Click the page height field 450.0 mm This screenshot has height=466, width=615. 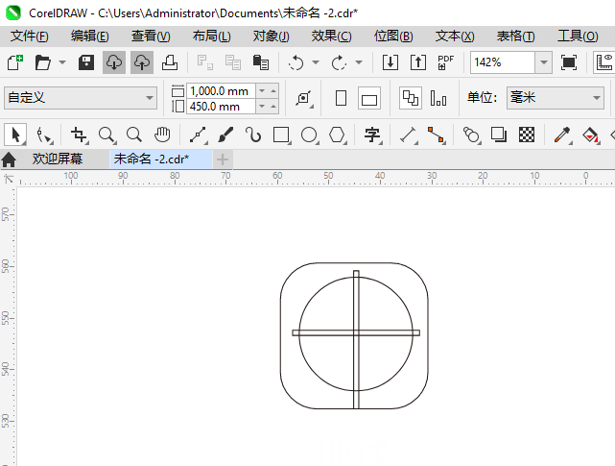[221, 107]
